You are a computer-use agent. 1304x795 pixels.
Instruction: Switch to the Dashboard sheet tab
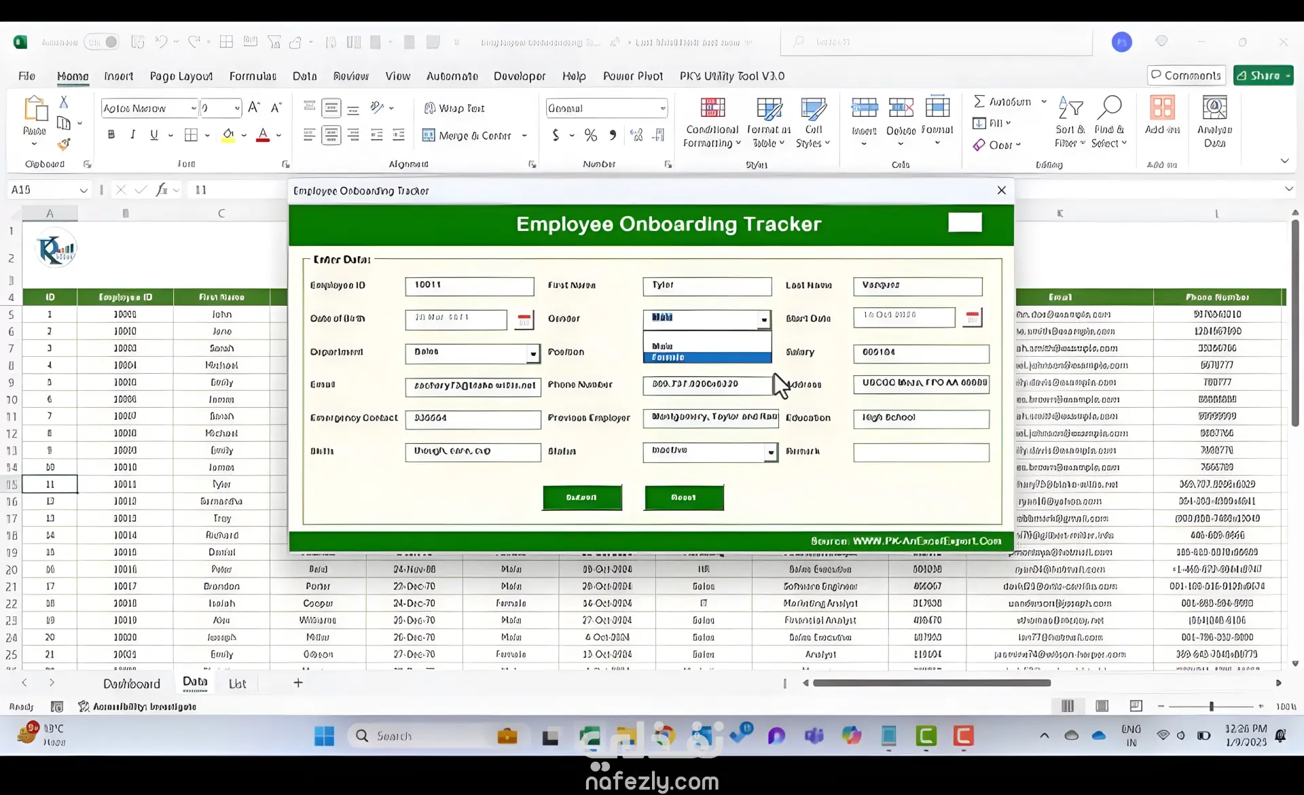pyautogui.click(x=132, y=684)
